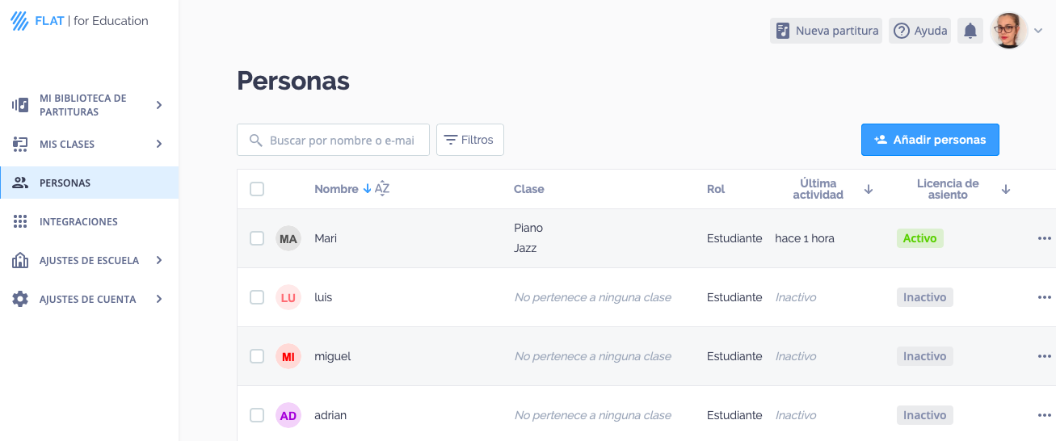
Task: Open the profile dropdown arrow
Action: click(1039, 31)
